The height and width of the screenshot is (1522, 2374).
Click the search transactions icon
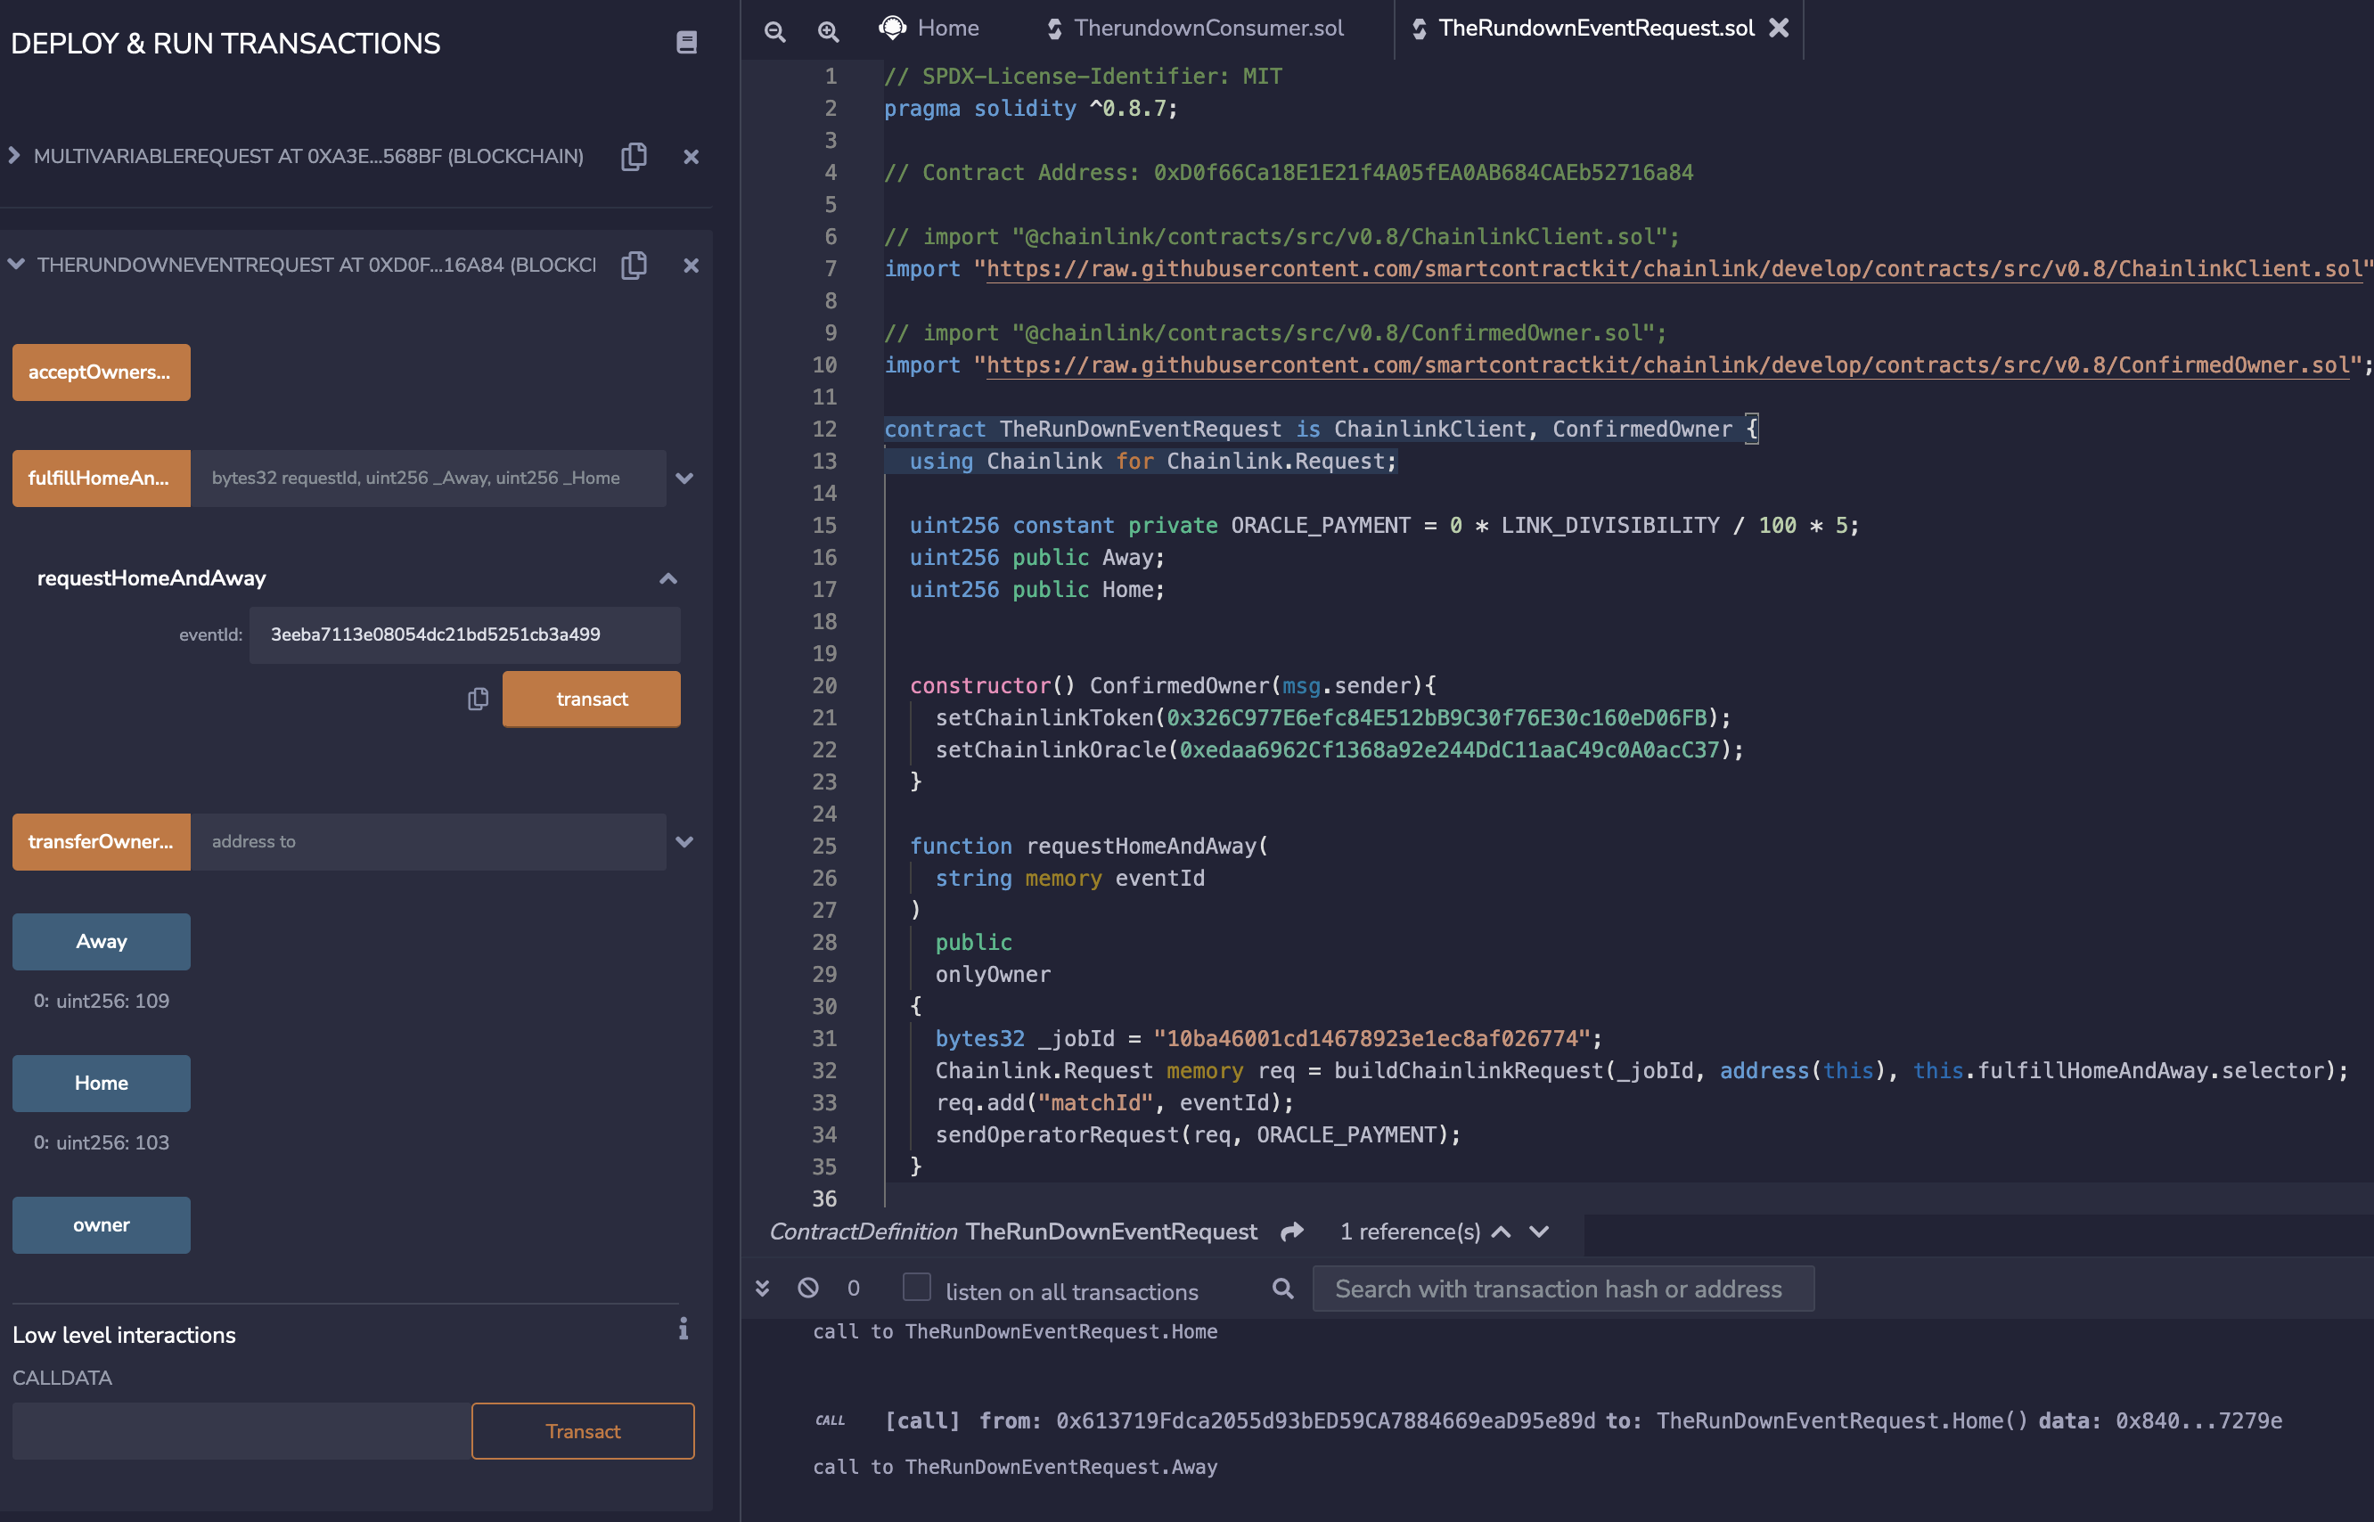[x=1282, y=1289]
